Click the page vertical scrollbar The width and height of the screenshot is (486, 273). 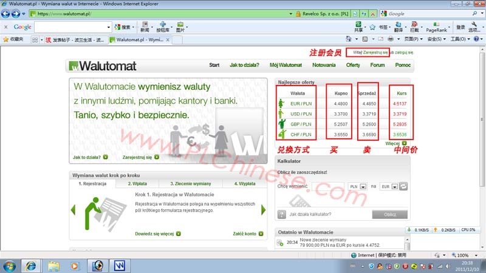pyautogui.click(x=482, y=149)
